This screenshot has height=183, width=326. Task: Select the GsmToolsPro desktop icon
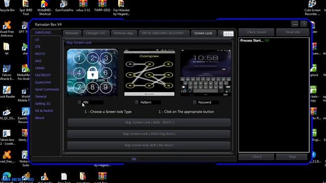click(x=64, y=6)
